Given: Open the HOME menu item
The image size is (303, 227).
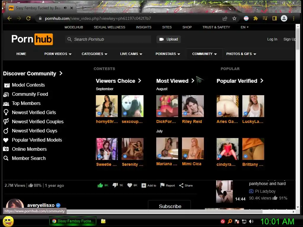Looking at the screenshot, I should pos(21,54).
